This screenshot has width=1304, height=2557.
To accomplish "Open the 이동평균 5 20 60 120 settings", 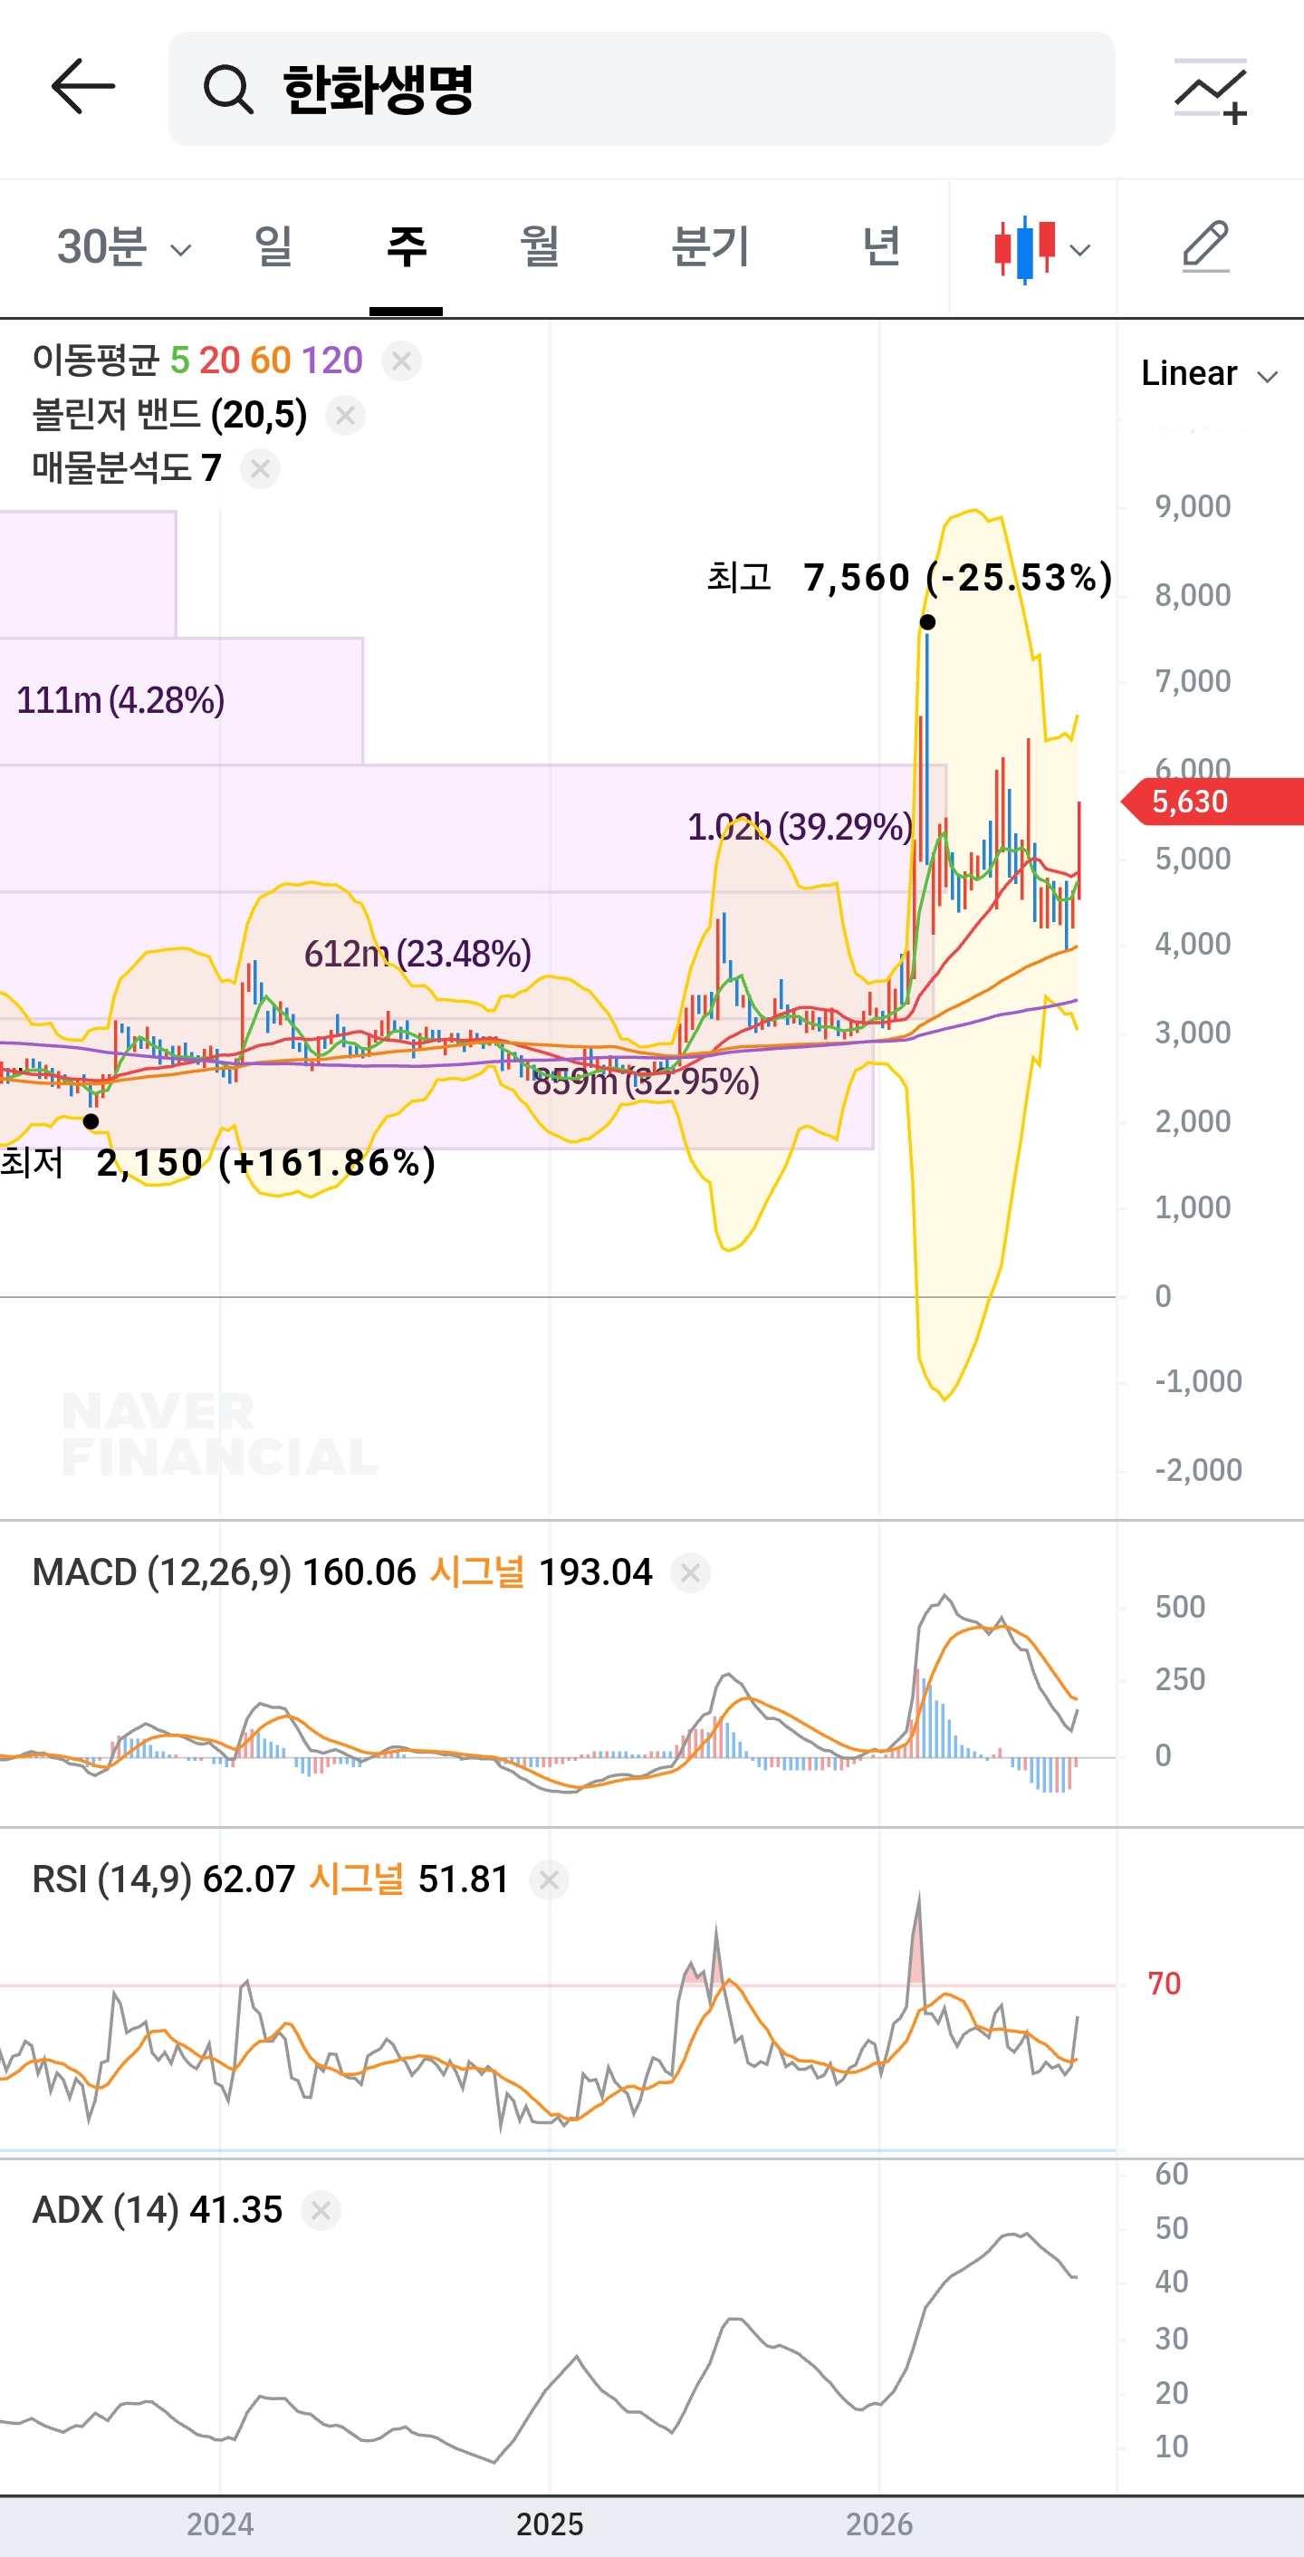I will 197,360.
